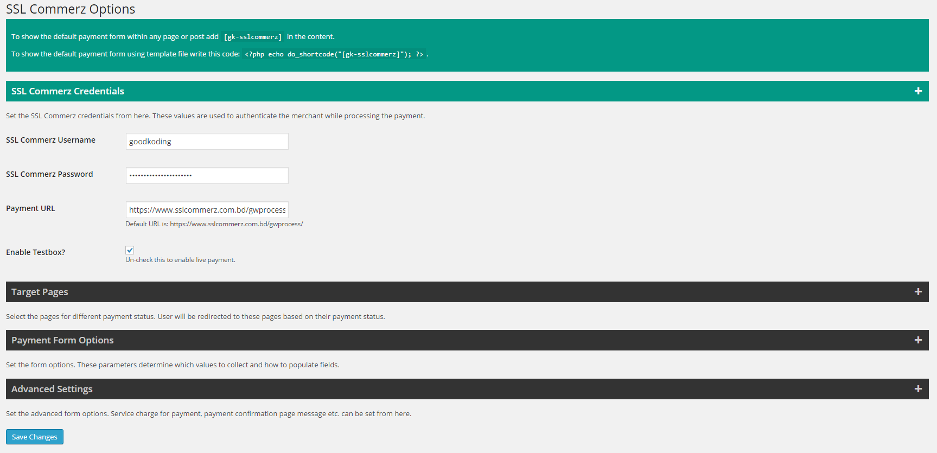Click the Enable Testbox? label
The width and height of the screenshot is (937, 453).
pyautogui.click(x=35, y=252)
